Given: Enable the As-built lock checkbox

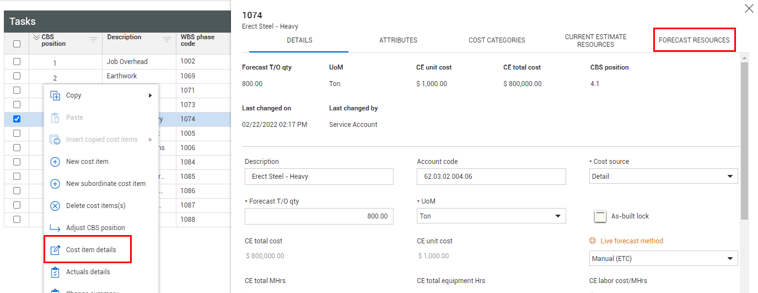Looking at the screenshot, I should tap(600, 216).
